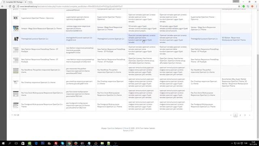Go to pagination page 3

pos(245,115)
